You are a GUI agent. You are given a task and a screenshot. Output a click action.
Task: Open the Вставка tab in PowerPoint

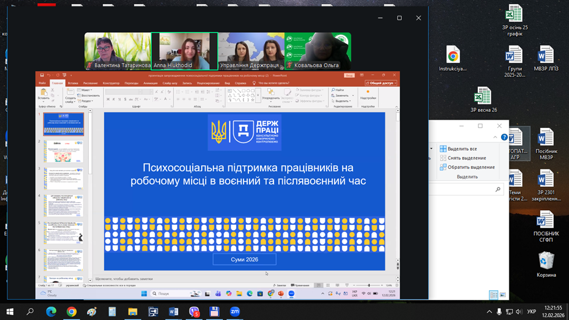pos(73,83)
